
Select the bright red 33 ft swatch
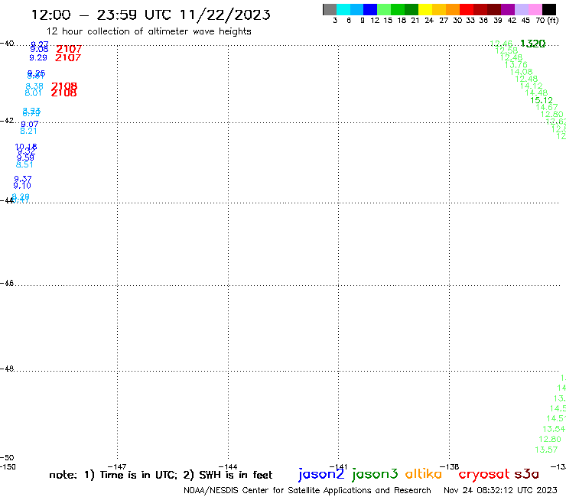[467, 9]
